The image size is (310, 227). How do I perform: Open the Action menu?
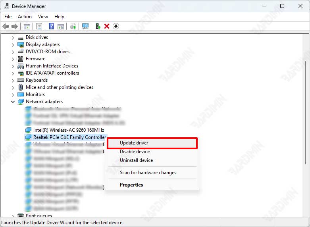tap(25, 17)
